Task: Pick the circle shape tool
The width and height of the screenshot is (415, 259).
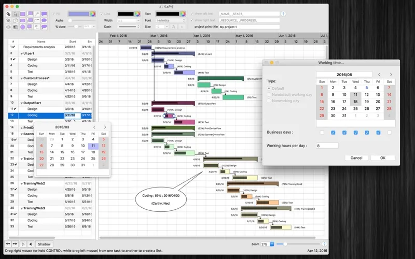Action: coord(22,27)
